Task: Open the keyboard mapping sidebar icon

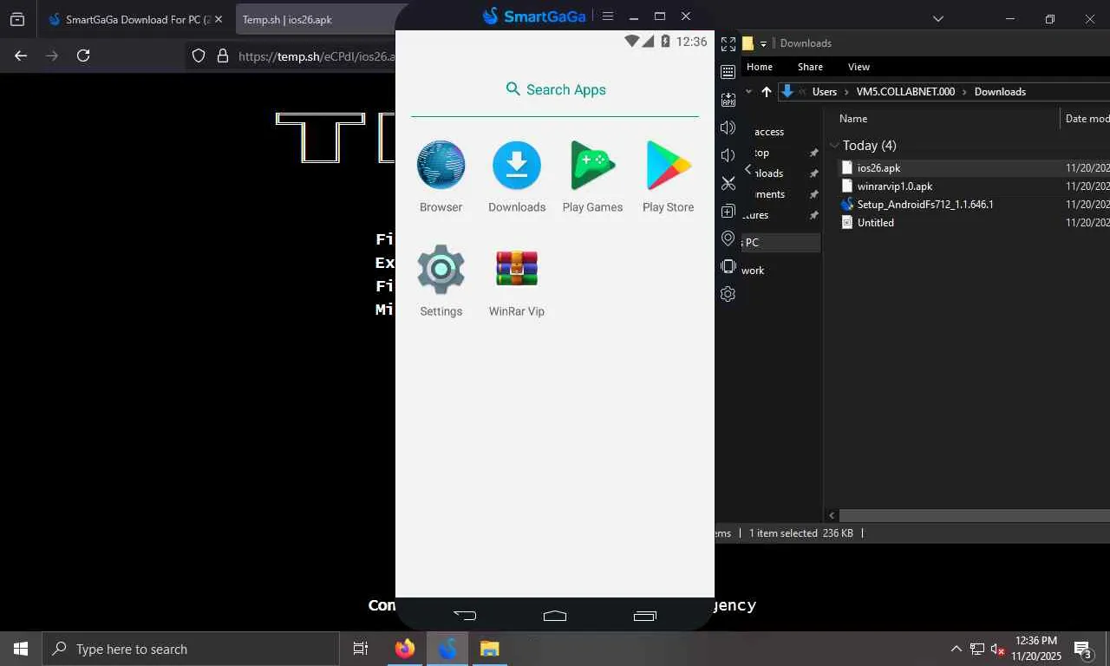Action: [728, 71]
